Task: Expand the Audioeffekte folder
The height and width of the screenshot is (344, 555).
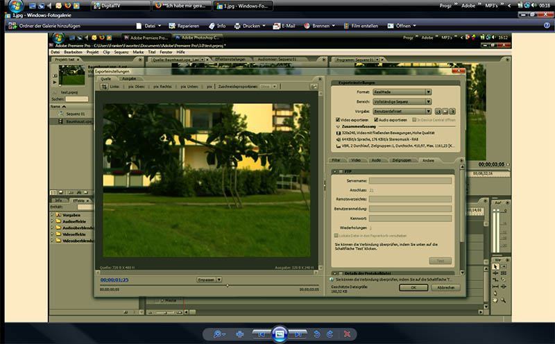Action: tap(53, 221)
